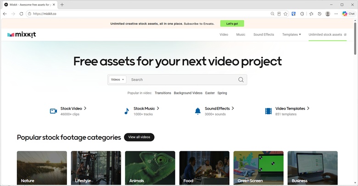Reload the page with refresh icon
This screenshot has width=358, height=186.
(21, 14)
